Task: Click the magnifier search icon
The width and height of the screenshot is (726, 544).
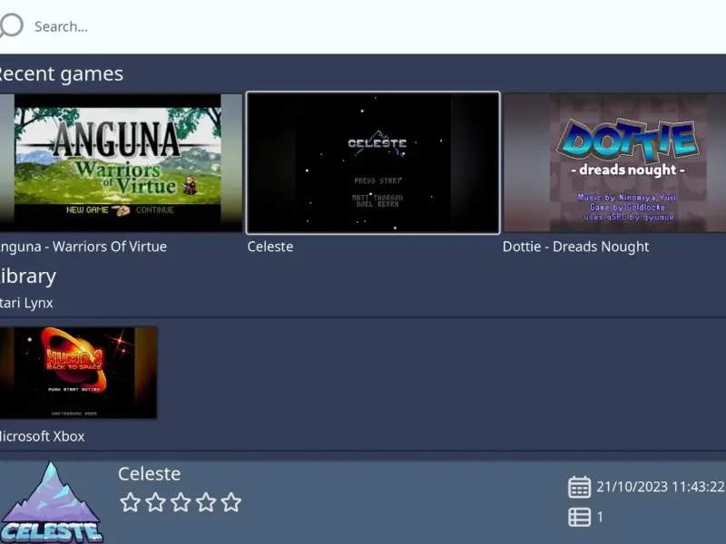Action: tap(11, 25)
